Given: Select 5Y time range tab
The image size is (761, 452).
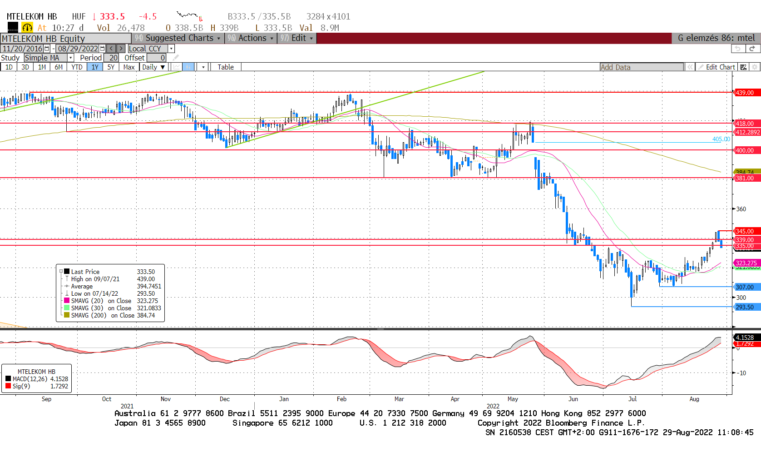Looking at the screenshot, I should click(111, 67).
